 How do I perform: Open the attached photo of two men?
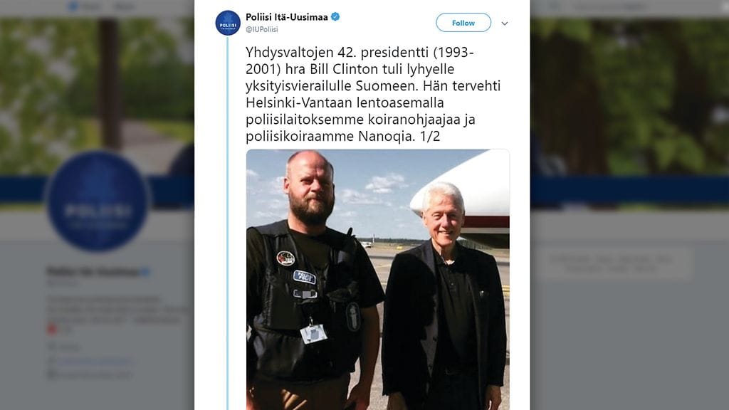377,279
